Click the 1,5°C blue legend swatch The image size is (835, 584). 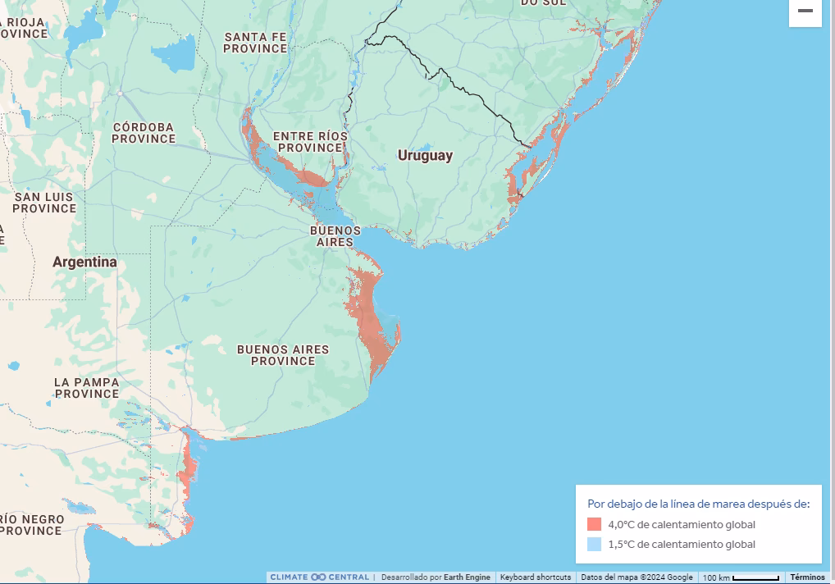(x=595, y=545)
